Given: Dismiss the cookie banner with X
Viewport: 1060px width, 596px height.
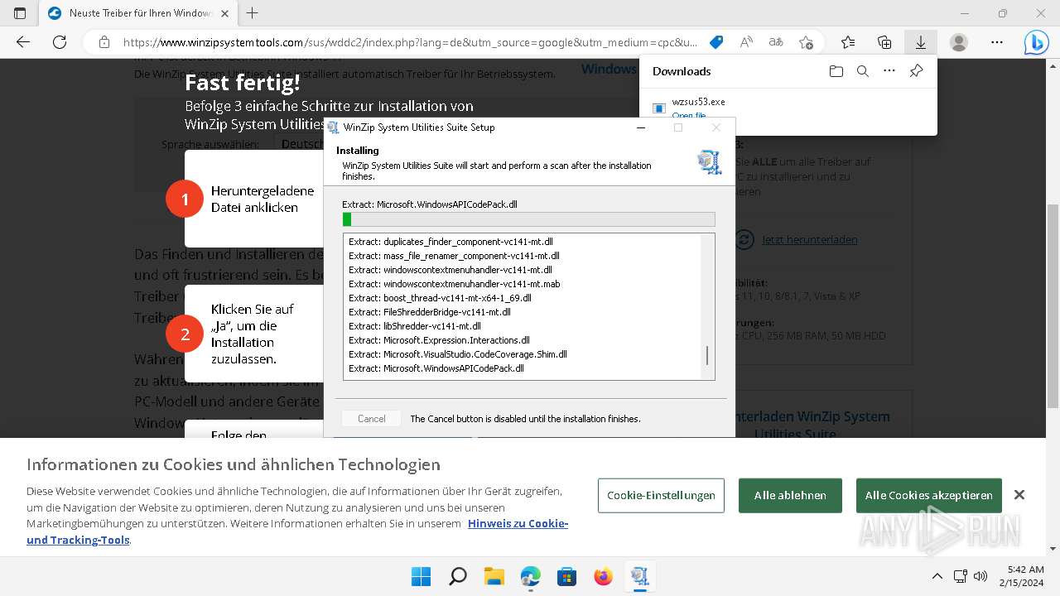Looking at the screenshot, I should (x=1019, y=495).
